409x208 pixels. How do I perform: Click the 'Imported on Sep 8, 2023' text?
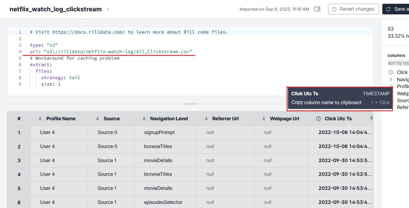point(274,9)
